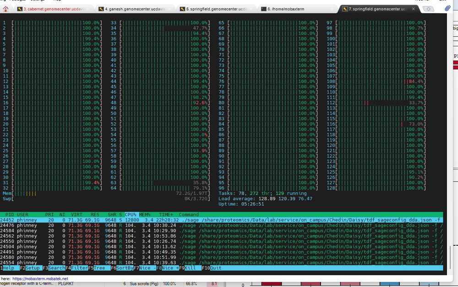Image resolution: width=458 pixels, height=287 pixels.
Task: Click F4 Filter in htop footer
Action: [x=77, y=268]
